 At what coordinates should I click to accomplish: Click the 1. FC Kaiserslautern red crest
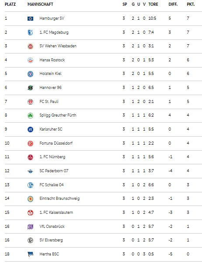30,213
